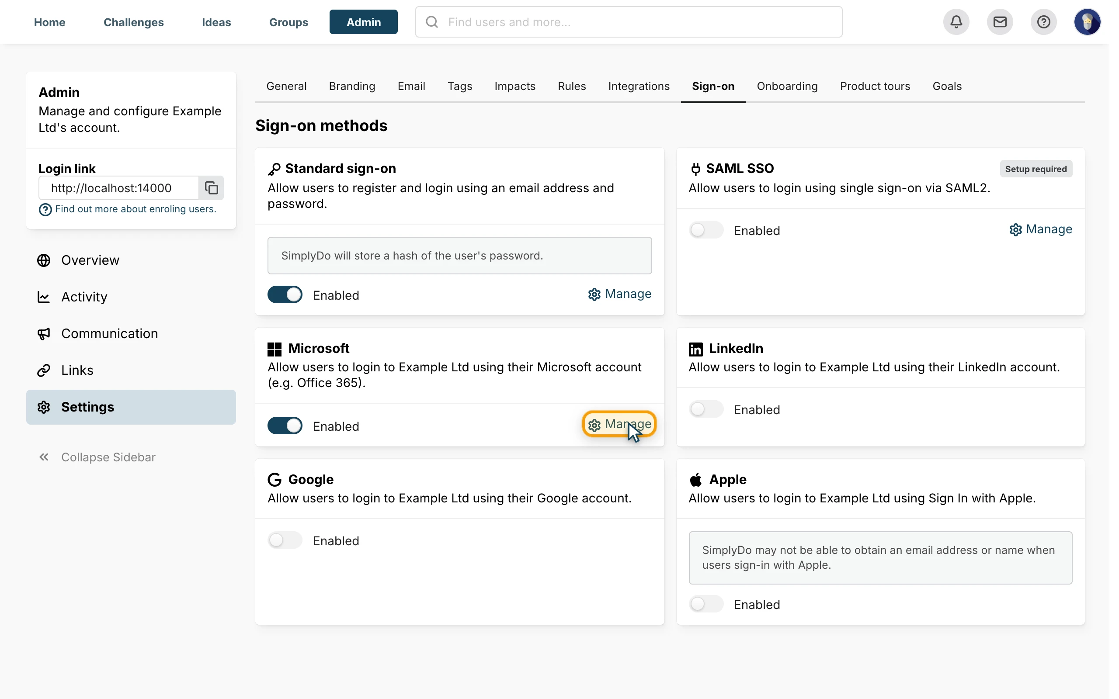
Task: Open the Goals tab
Action: [947, 86]
